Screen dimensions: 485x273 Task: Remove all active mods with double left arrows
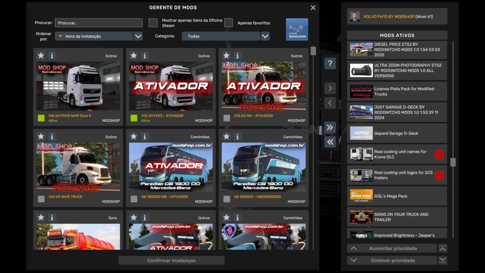(x=330, y=142)
